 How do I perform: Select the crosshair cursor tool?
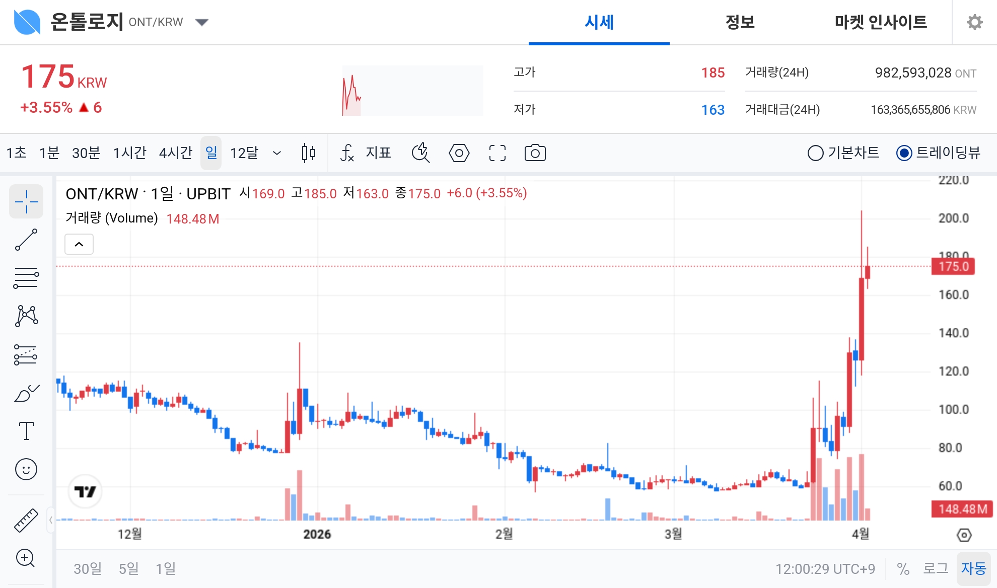point(26,201)
